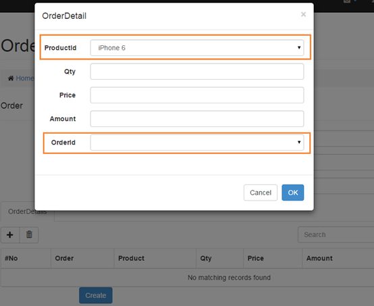Focus the Amount input field
Screen dimensions: 374x306
[x=196, y=119]
